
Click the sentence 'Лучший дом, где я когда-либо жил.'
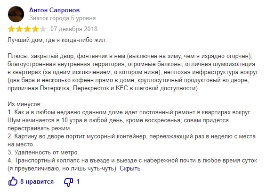(x=57, y=40)
